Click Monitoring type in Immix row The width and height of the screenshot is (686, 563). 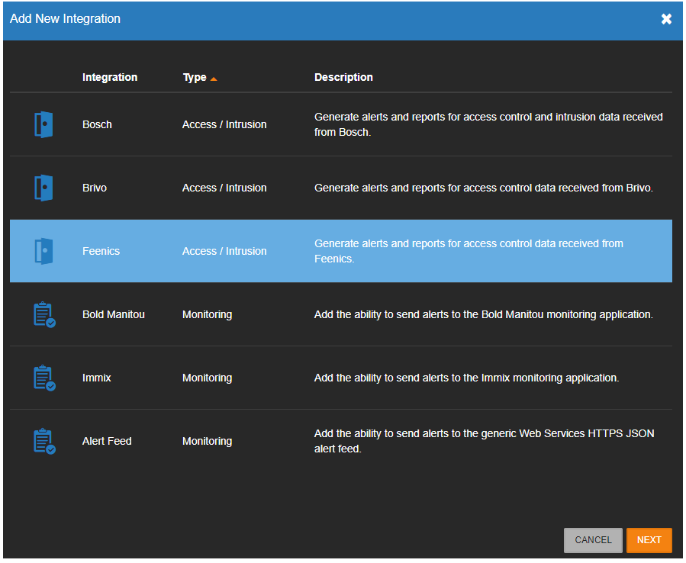208,378
